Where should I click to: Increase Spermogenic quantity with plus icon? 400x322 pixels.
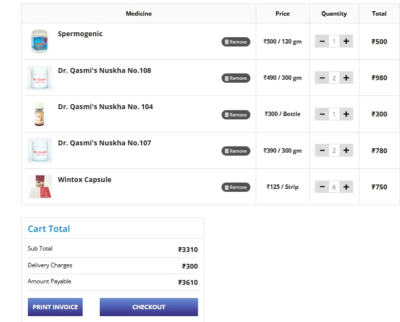(346, 42)
